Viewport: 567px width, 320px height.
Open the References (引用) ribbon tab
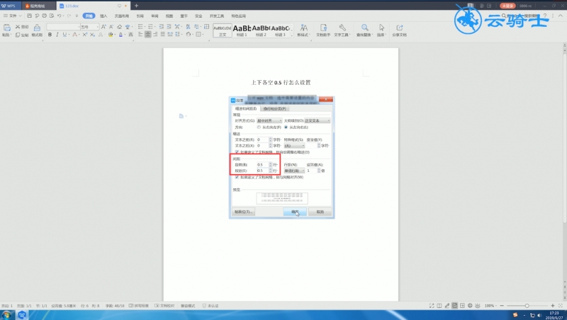[x=140, y=16]
